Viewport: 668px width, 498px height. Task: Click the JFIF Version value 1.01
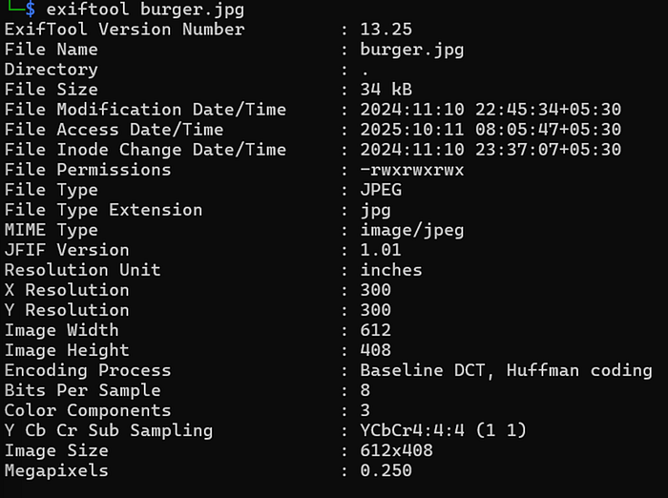381,250
